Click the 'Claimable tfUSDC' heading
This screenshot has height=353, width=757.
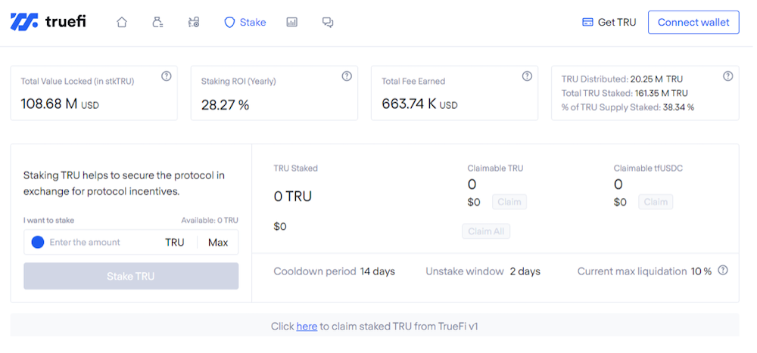pyautogui.click(x=648, y=169)
